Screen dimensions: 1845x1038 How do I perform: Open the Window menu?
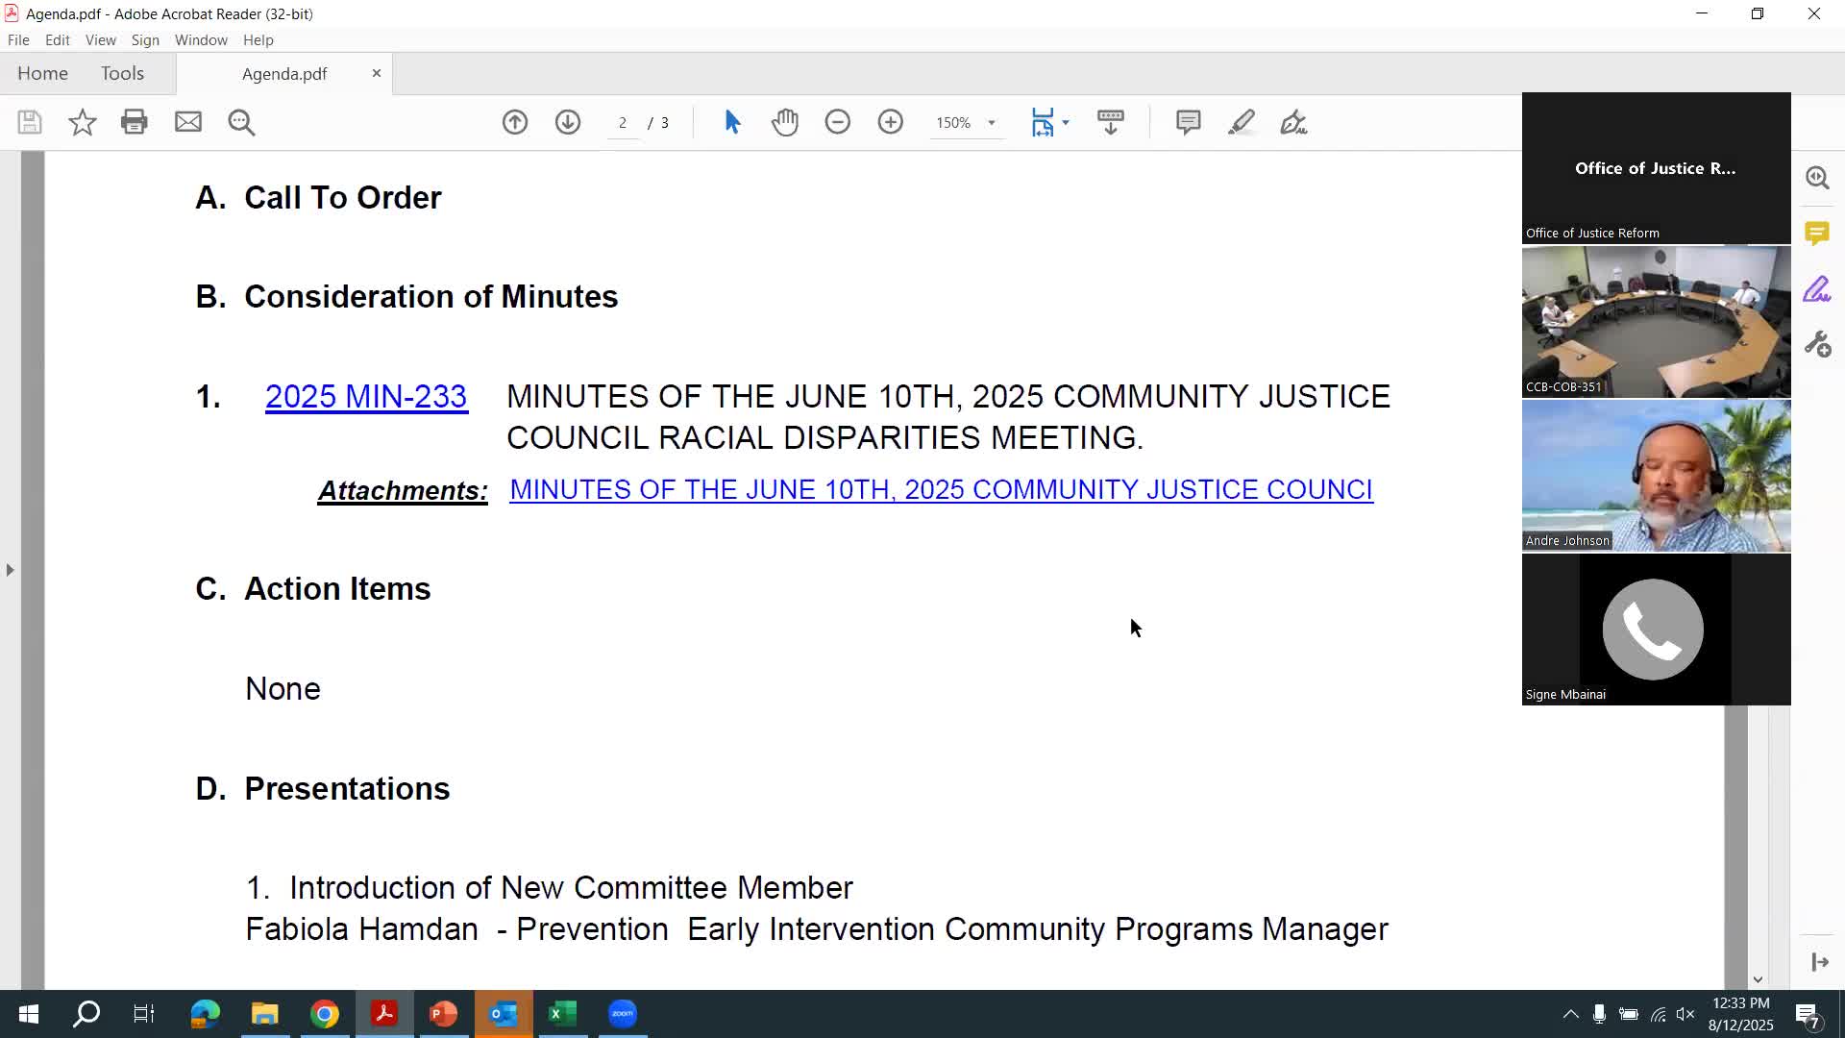click(201, 40)
